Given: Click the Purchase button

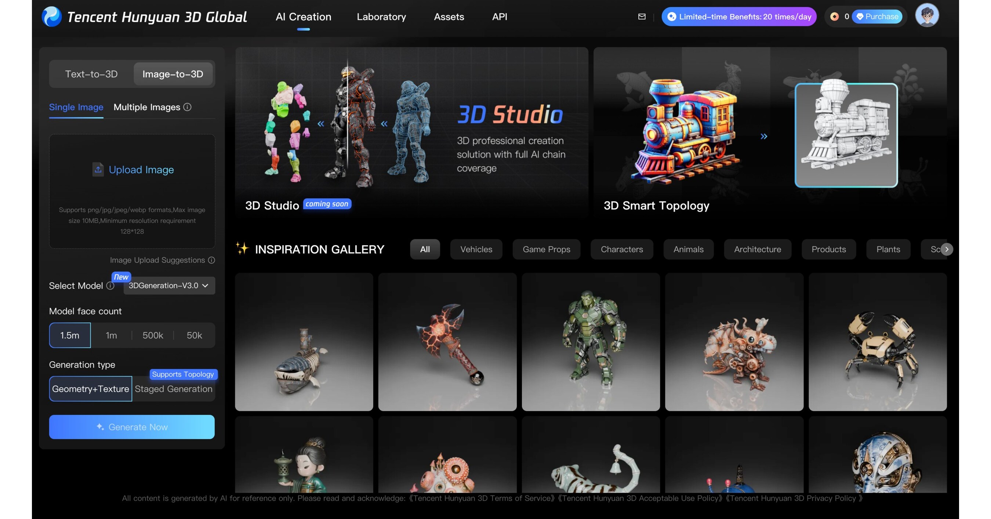Looking at the screenshot, I should [877, 17].
